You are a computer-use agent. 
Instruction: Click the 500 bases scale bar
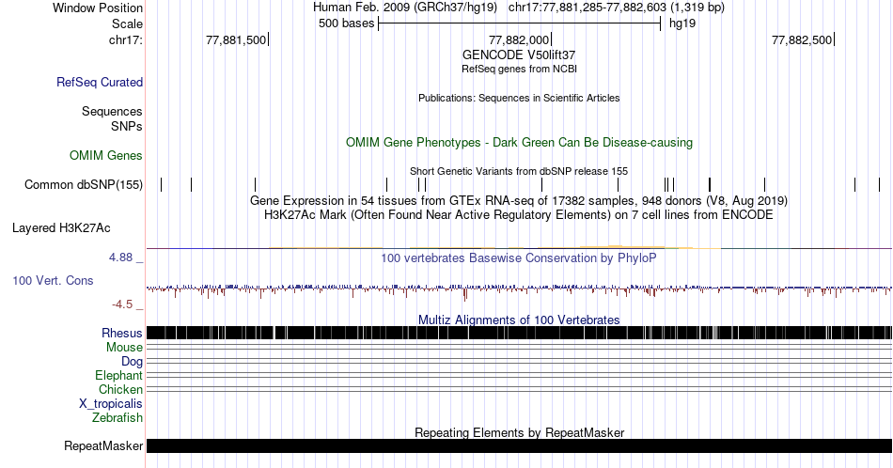tap(520, 23)
